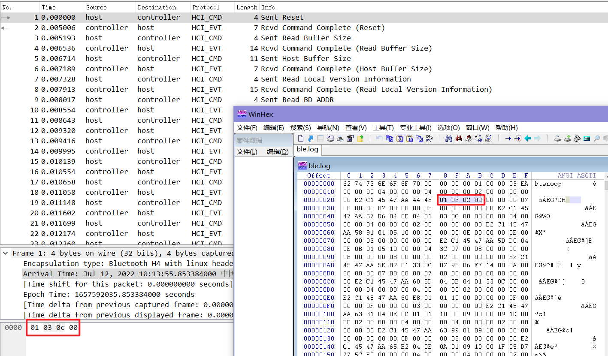Click the btsnoop text in ASCII column
This screenshot has height=356, width=608.
coord(548,184)
